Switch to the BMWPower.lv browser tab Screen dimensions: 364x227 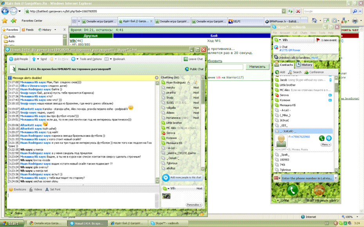(282, 21)
